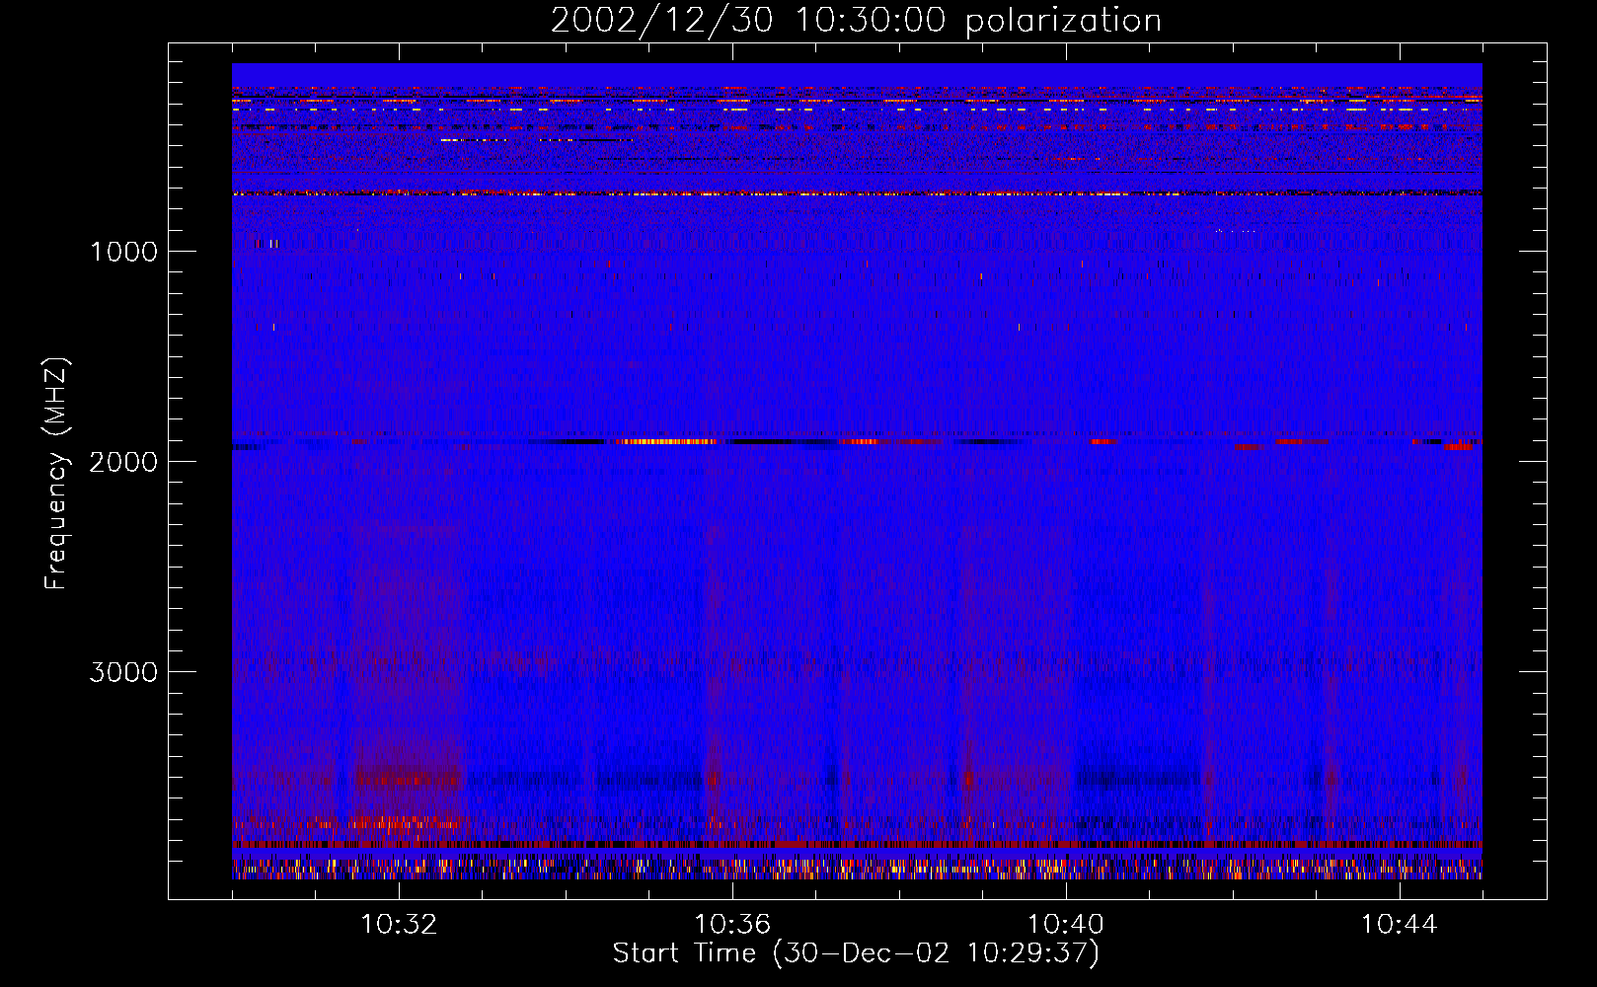Click the plot title '2002/12/30 10:30:00 polarization'
This screenshot has width=1597, height=987.
[x=856, y=21]
